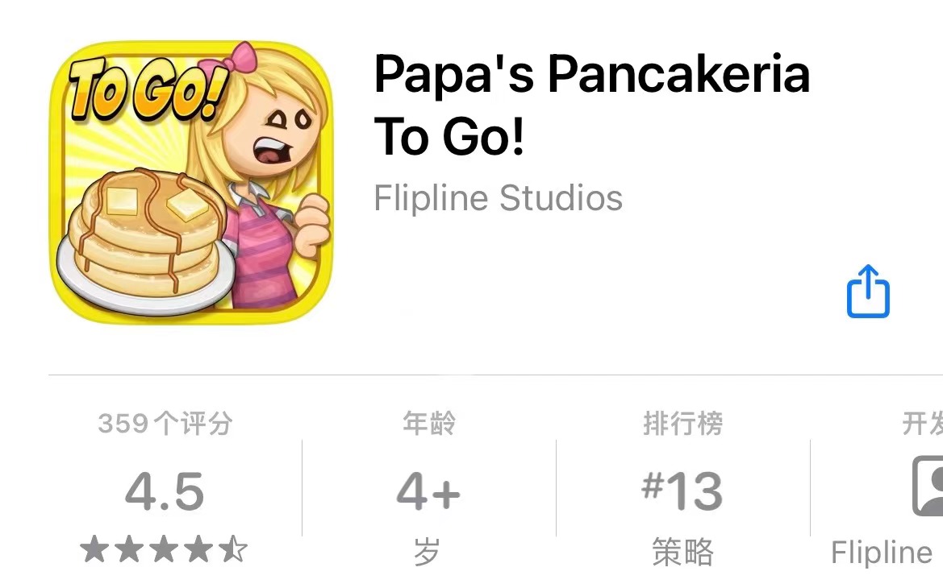This screenshot has height=588, width=943.
Task: Tap the 排行榜 chart label
Action: pos(683,424)
